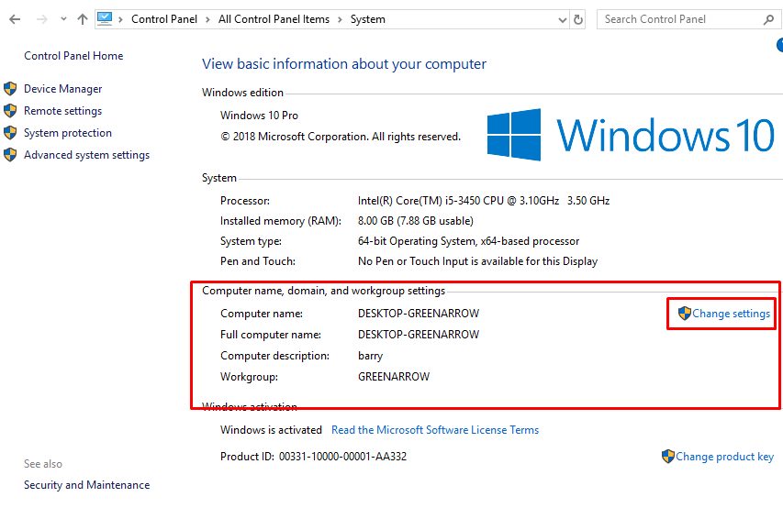Expand chevron after All Control Panel Items

(x=340, y=19)
